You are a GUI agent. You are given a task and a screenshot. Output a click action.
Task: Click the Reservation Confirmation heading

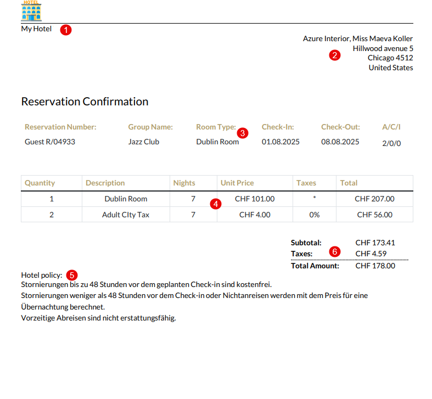(x=85, y=102)
